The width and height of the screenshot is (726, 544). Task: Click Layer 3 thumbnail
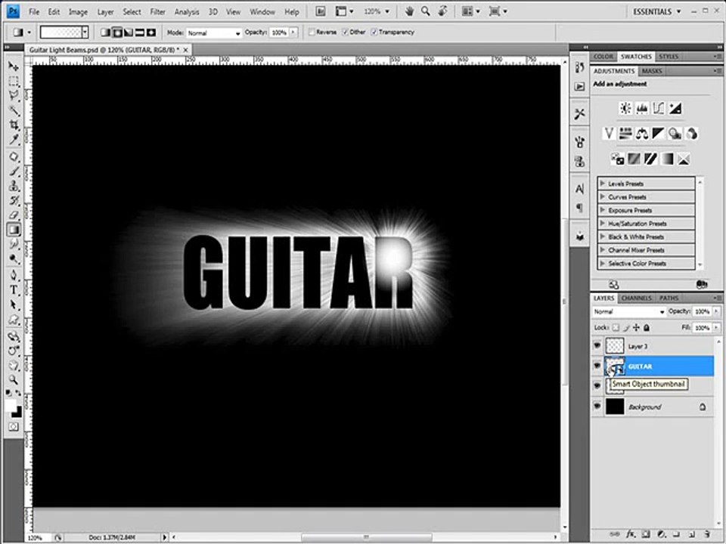click(x=615, y=345)
